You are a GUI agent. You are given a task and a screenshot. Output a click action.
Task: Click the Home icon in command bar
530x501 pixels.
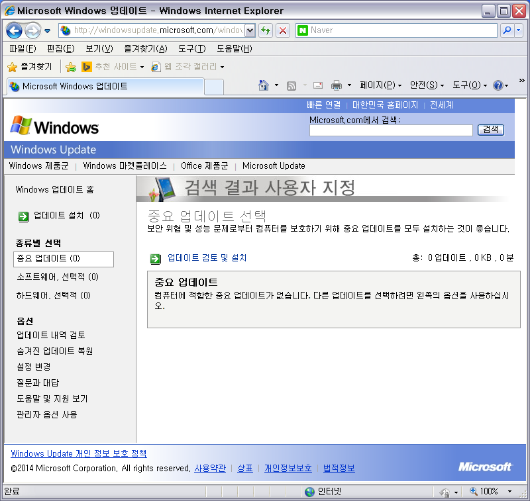(264, 85)
